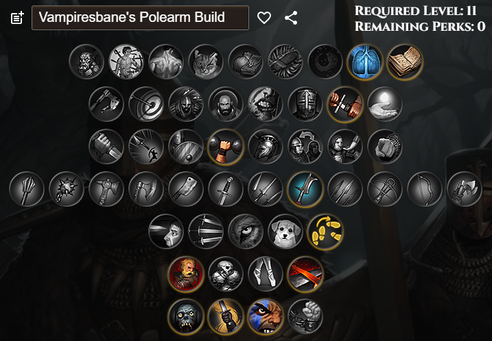The height and width of the screenshot is (341, 492).
Task: Toggle the golden footsteps perk
Action: point(325,231)
